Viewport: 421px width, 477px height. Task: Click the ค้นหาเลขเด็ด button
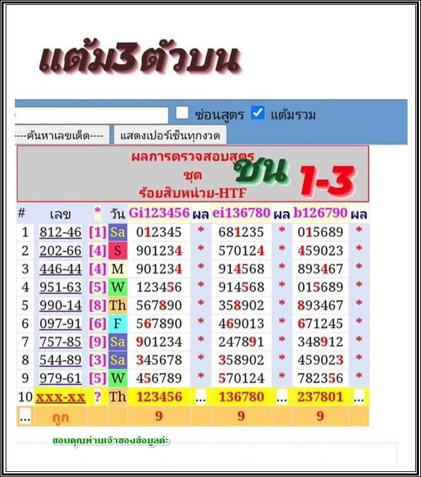(62, 135)
